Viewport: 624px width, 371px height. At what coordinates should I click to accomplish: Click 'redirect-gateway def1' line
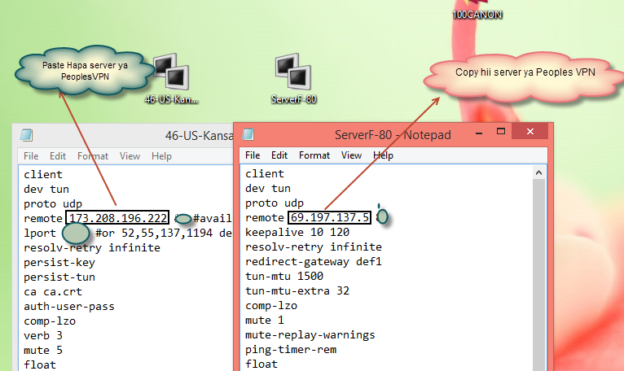click(314, 262)
